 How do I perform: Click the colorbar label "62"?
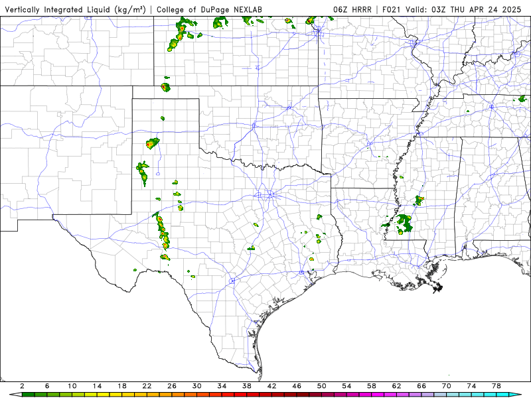coord(397,386)
